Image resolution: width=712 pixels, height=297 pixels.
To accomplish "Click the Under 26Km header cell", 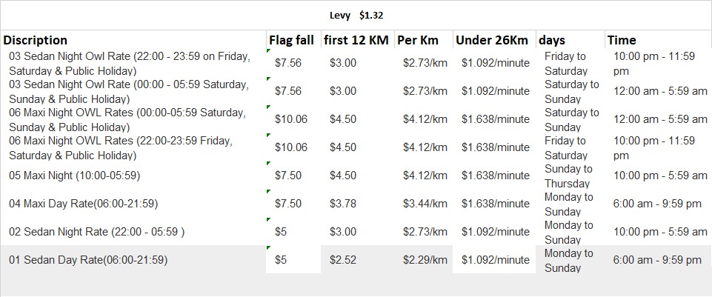I will click(x=492, y=40).
